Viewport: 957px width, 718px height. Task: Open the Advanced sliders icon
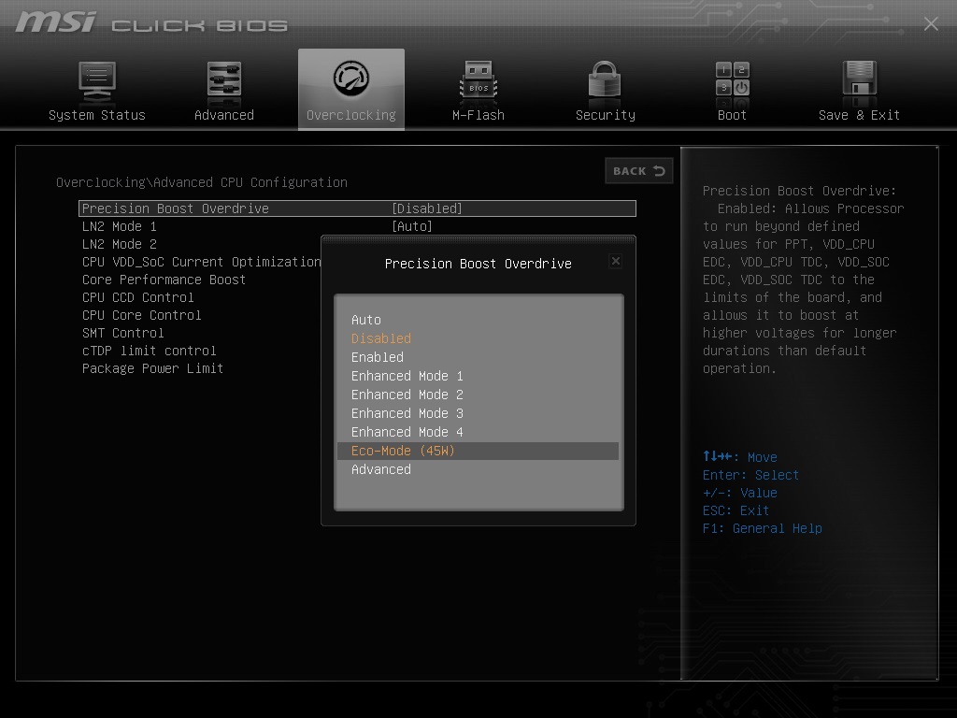pos(224,79)
